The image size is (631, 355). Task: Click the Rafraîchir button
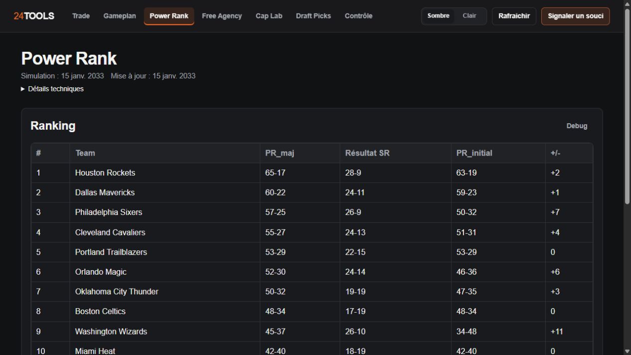(514, 16)
